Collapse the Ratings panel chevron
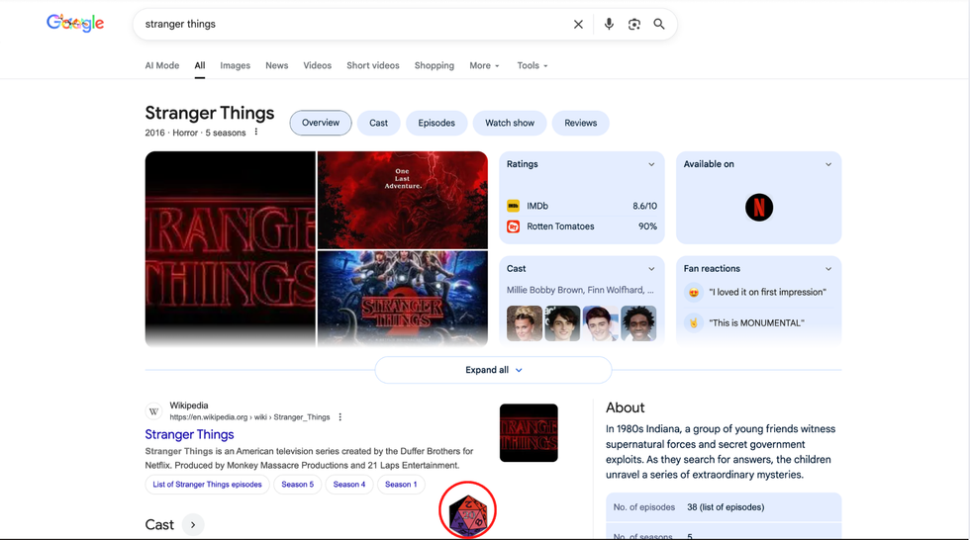Viewport: 970px width, 540px height. pos(651,164)
